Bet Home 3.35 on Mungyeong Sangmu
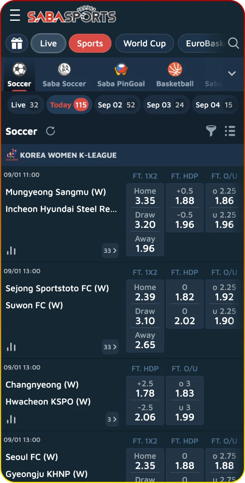The image size is (245, 483). (145, 196)
